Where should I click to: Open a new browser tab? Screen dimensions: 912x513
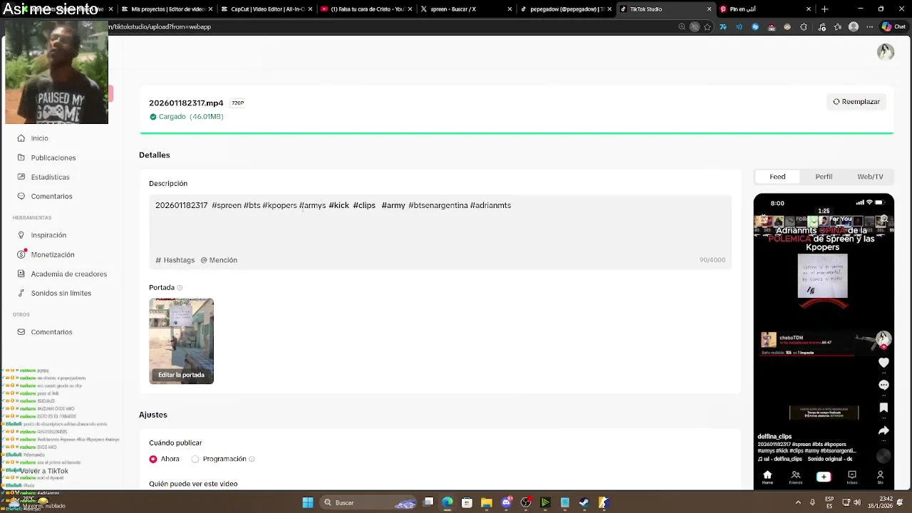(824, 9)
